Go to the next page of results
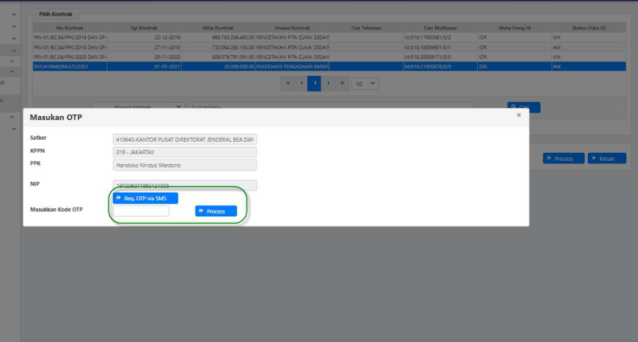 pyautogui.click(x=328, y=83)
